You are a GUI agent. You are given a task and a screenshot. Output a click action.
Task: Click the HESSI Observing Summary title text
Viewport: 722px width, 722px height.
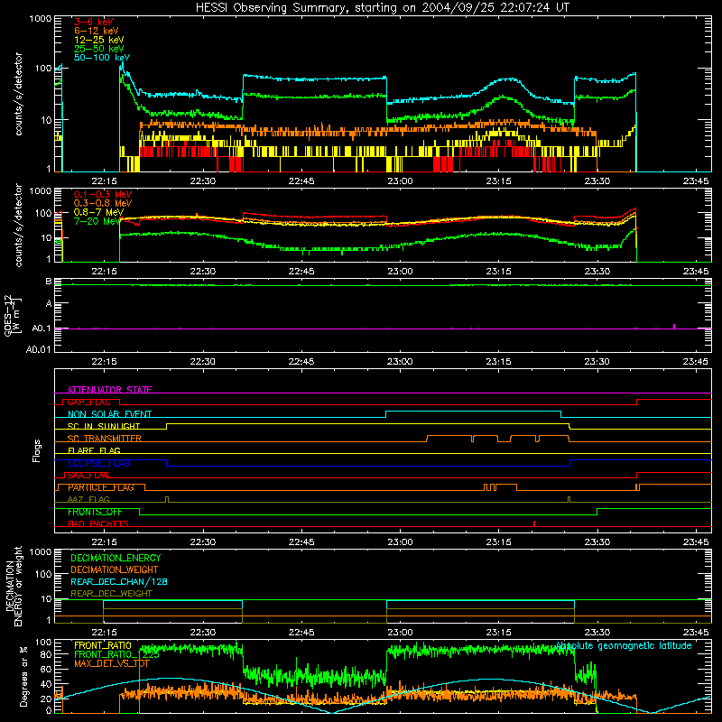coord(382,8)
